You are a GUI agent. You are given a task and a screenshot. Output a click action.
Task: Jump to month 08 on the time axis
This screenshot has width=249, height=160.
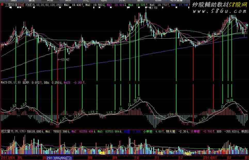(90, 158)
